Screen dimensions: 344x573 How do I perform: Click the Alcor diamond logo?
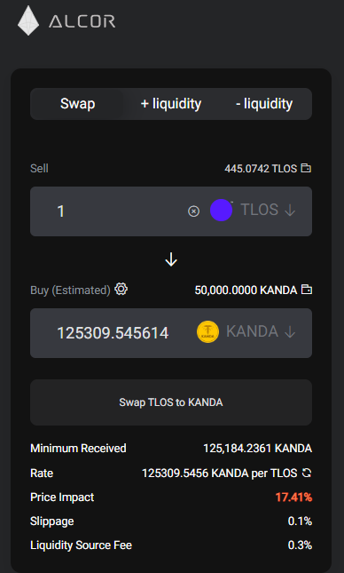[28, 20]
